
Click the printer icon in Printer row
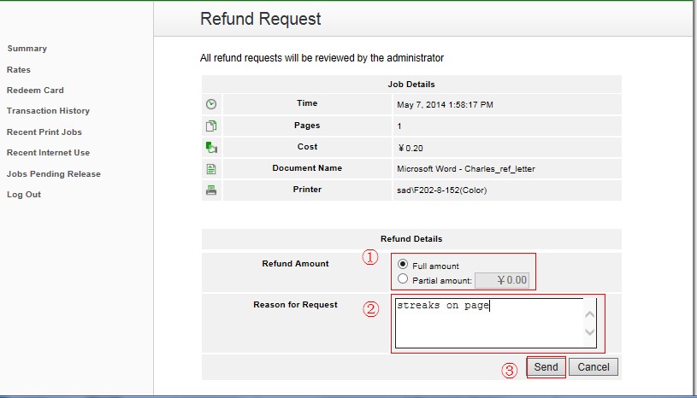[211, 190]
